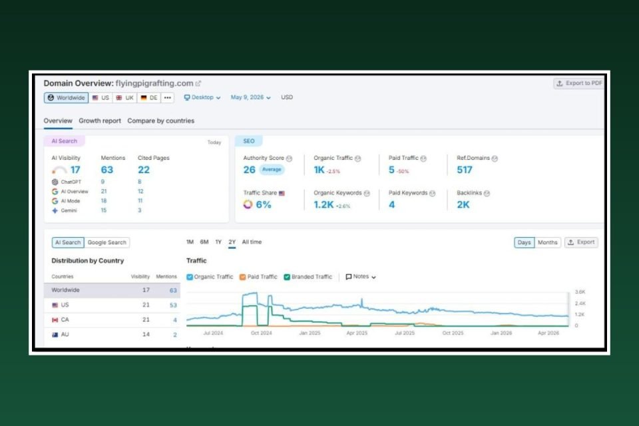639x426 pixels.
Task: Set traffic range to 1M
Action: 190,242
